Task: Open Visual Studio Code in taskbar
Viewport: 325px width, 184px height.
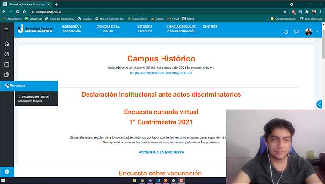Action: point(158,181)
